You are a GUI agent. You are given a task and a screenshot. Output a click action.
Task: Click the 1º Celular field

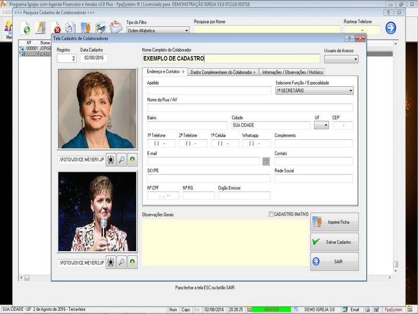click(225, 143)
